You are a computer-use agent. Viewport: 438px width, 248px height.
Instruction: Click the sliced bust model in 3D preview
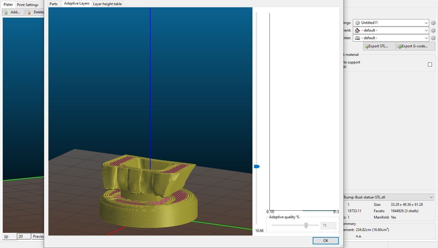(148, 191)
